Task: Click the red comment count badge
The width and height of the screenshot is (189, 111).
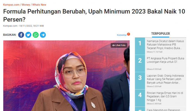Action: (x=128, y=34)
